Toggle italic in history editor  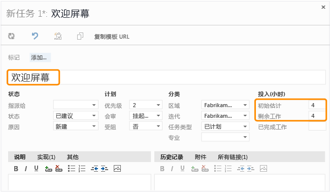[x=172, y=169]
